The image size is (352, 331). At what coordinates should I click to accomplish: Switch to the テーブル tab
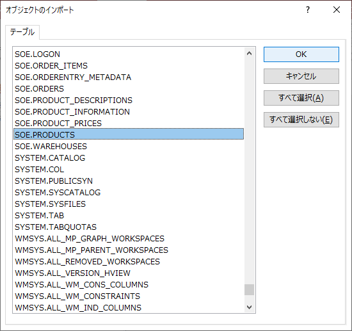[22, 32]
